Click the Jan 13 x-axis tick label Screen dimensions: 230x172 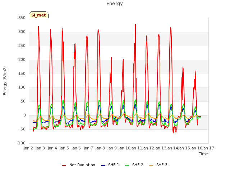pos(160,148)
